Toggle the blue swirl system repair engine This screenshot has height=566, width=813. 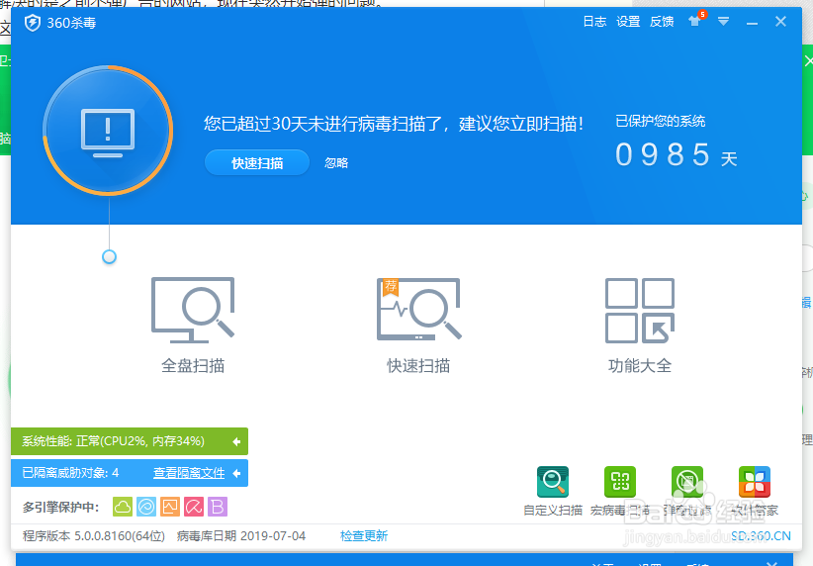tap(146, 507)
